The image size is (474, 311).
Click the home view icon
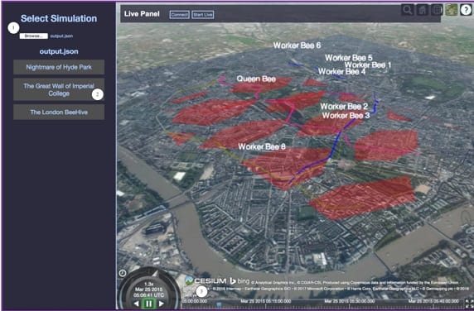[423, 10]
